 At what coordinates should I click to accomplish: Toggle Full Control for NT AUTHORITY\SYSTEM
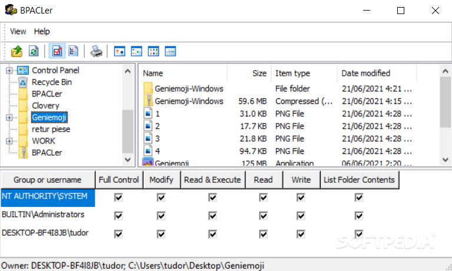point(118,198)
